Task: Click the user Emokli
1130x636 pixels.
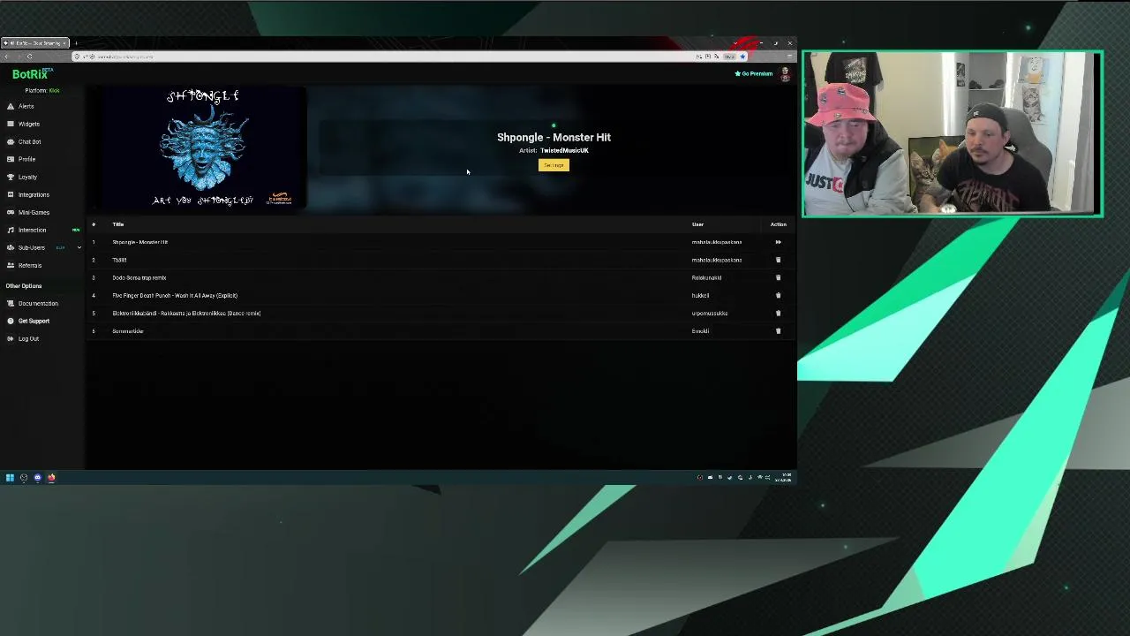Action: [700, 331]
